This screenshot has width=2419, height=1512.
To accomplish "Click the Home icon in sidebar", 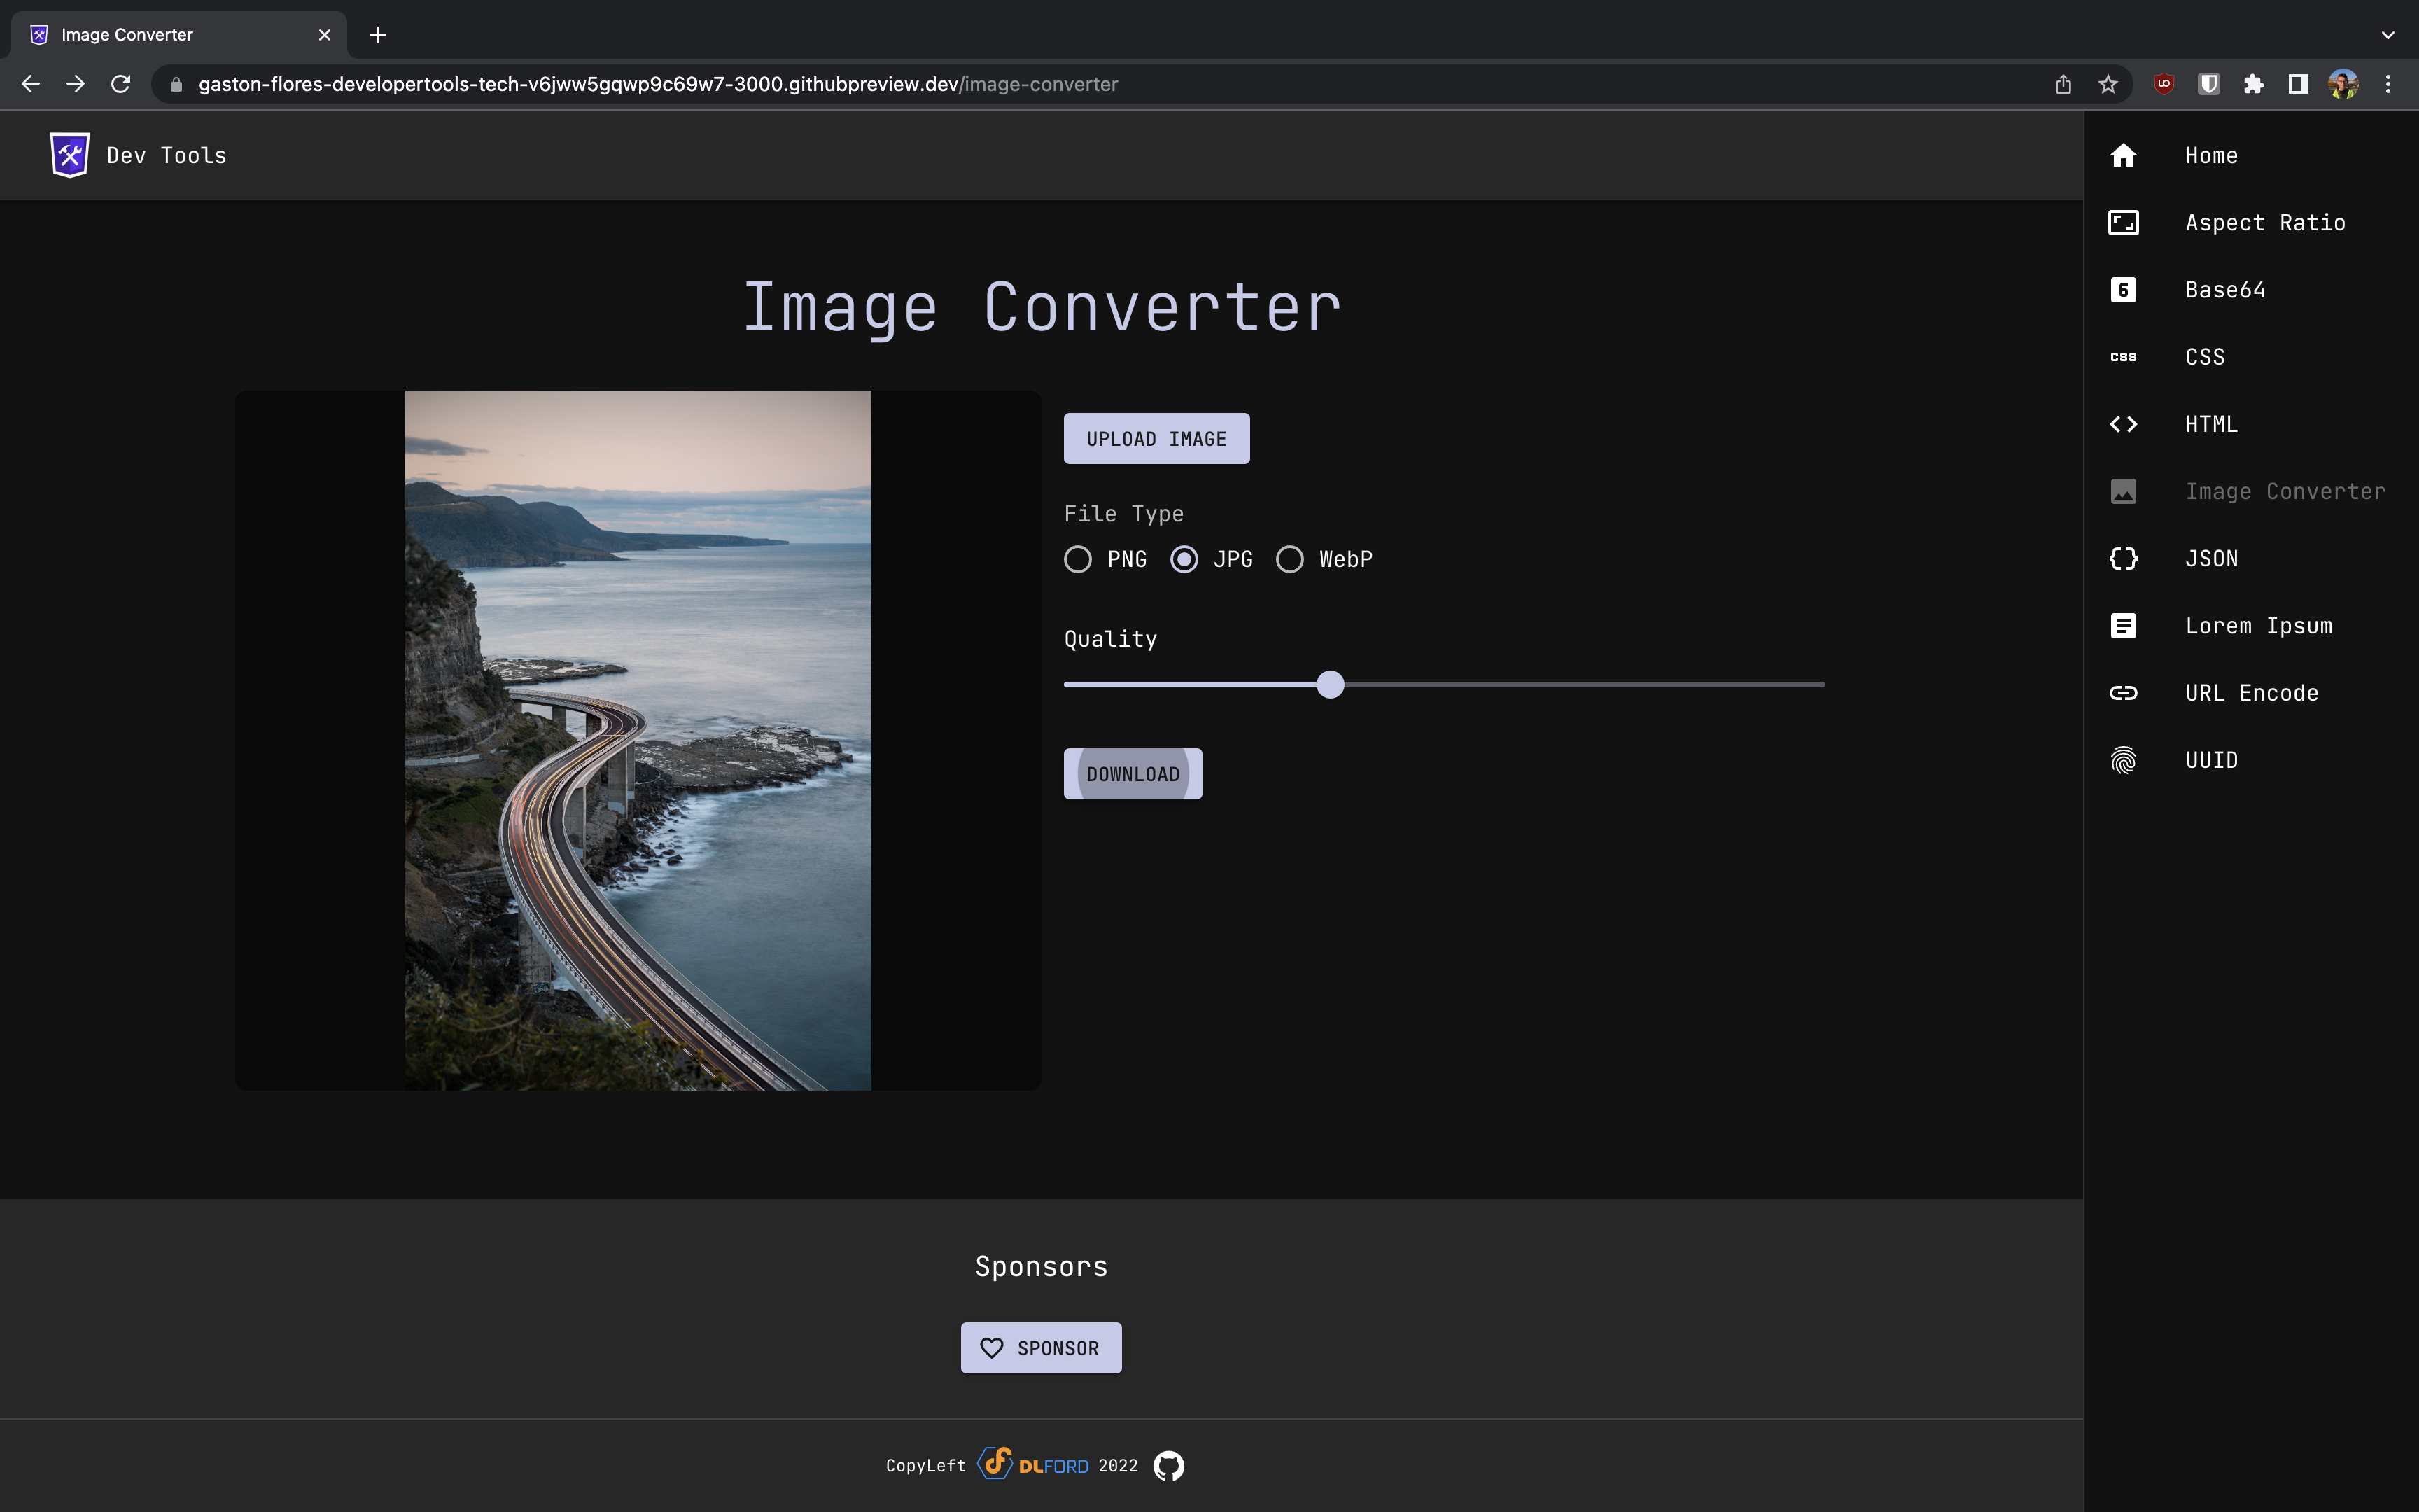I will point(2123,155).
